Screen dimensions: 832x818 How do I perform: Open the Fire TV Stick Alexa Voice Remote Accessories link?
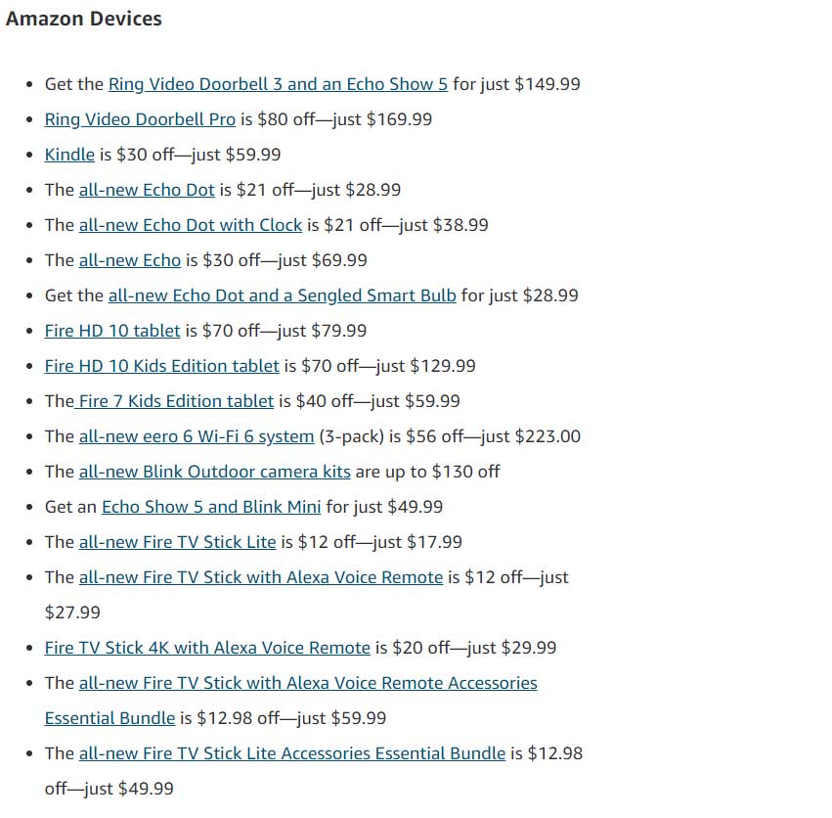[308, 683]
